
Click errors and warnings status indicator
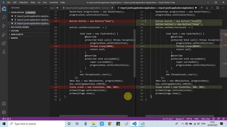tap(7, 119)
